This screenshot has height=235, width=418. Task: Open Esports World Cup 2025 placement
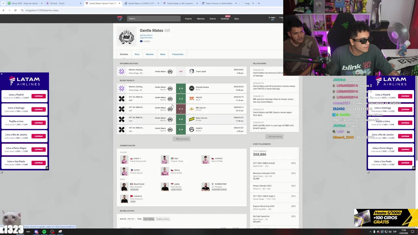click(x=274, y=208)
